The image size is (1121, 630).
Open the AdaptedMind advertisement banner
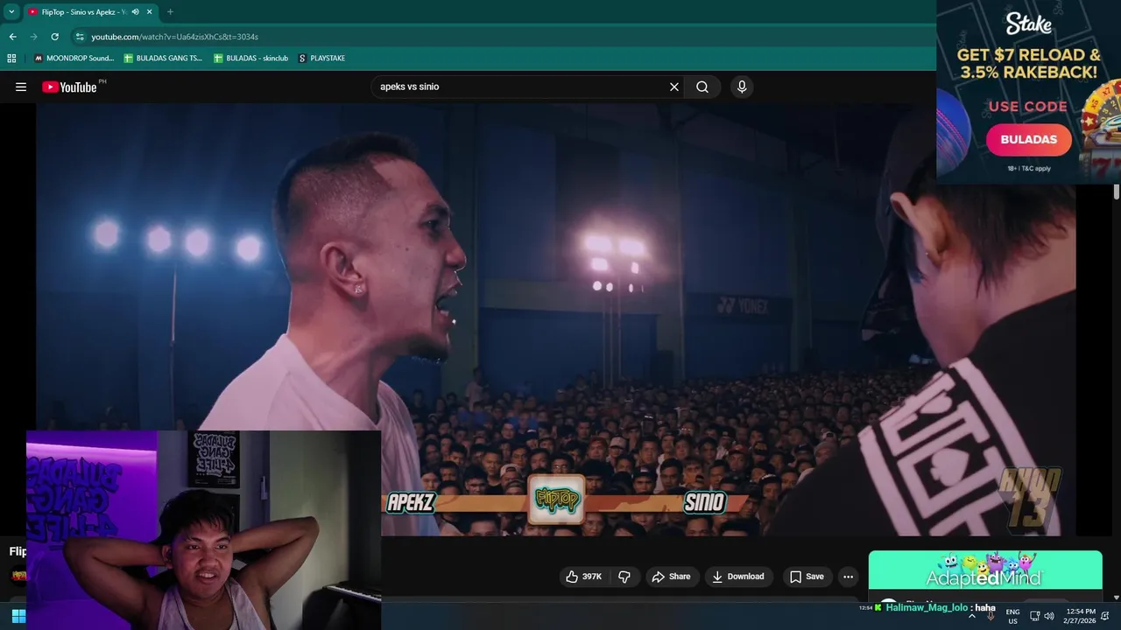(x=985, y=570)
